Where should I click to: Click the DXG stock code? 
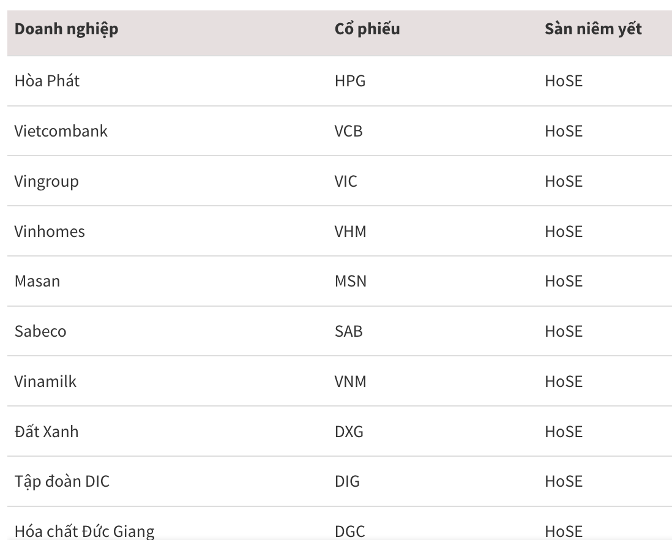coord(349,432)
